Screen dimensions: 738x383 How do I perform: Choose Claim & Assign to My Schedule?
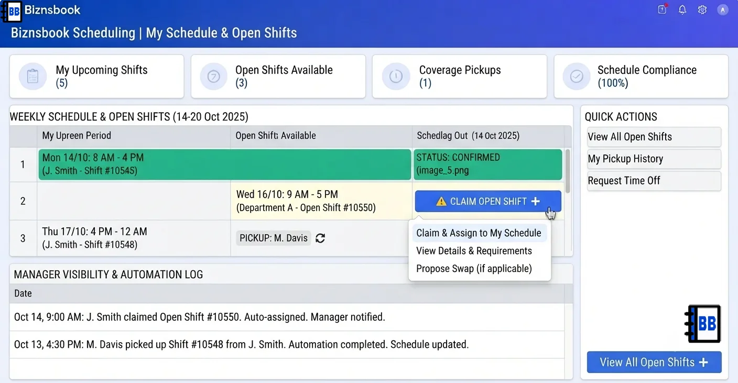pyautogui.click(x=479, y=233)
